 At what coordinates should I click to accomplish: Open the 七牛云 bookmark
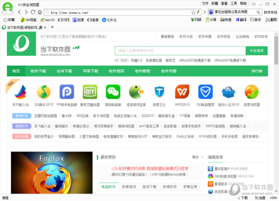point(109,20)
